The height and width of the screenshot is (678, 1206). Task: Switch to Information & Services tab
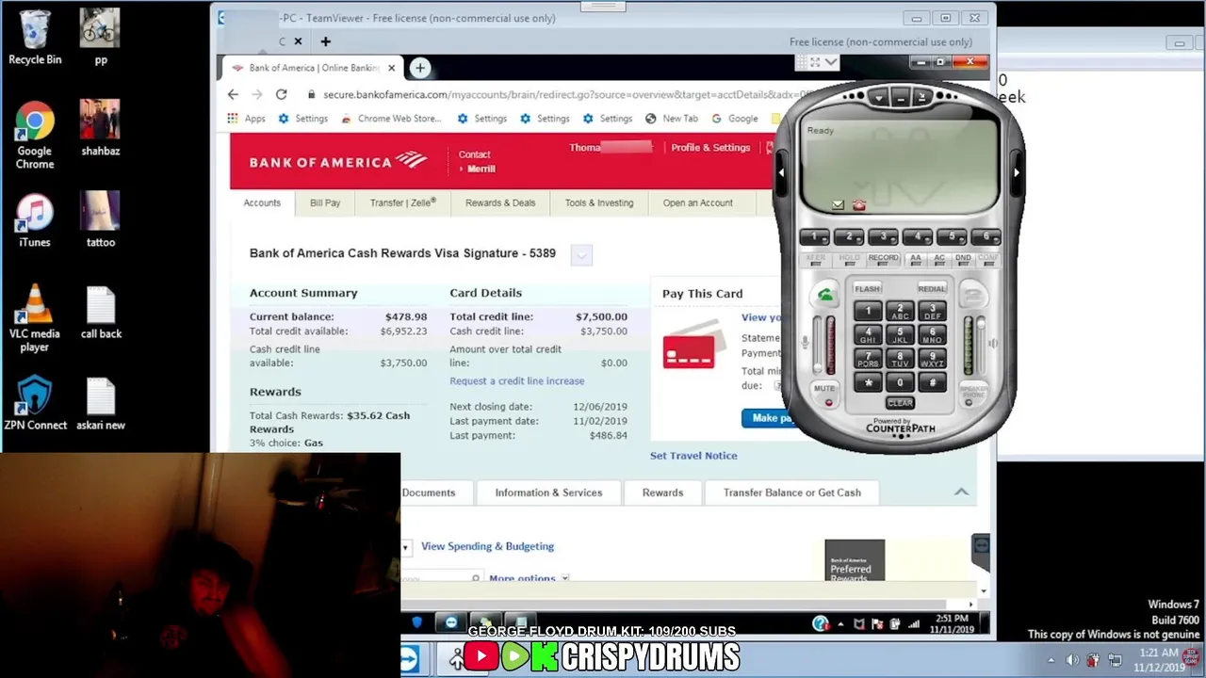[x=548, y=492]
